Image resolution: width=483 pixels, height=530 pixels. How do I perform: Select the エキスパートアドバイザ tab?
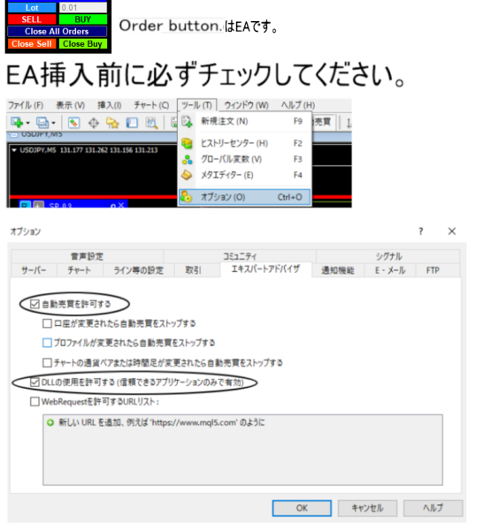265,269
